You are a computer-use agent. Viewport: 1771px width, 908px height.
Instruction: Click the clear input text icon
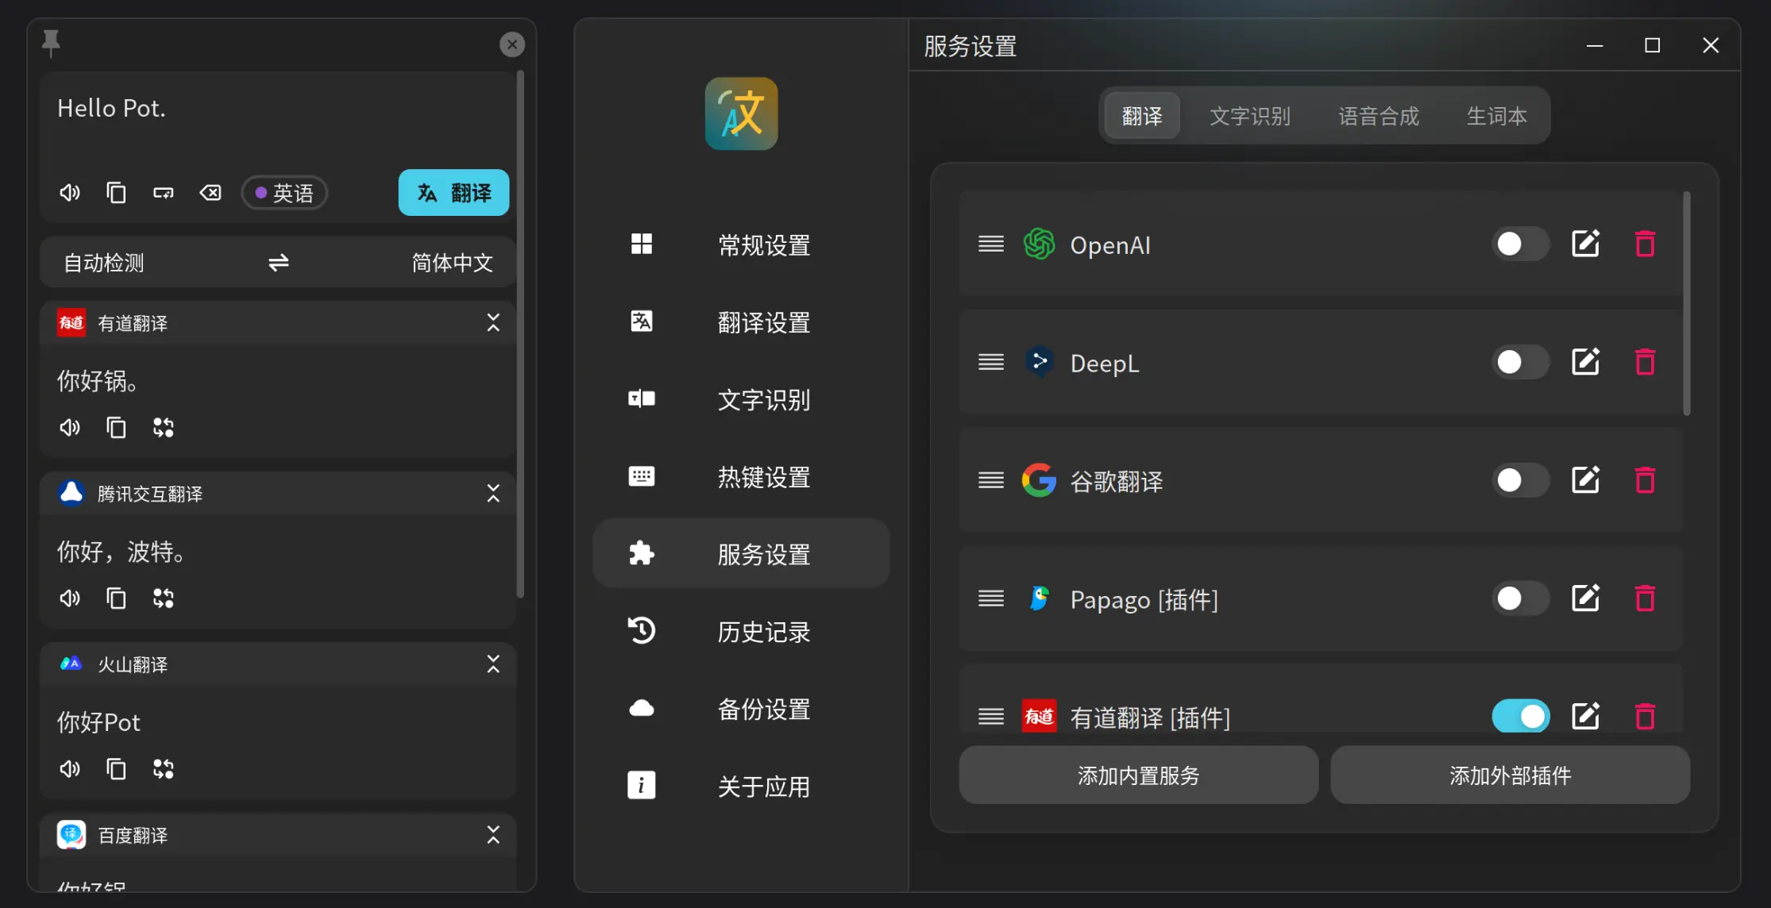click(210, 193)
